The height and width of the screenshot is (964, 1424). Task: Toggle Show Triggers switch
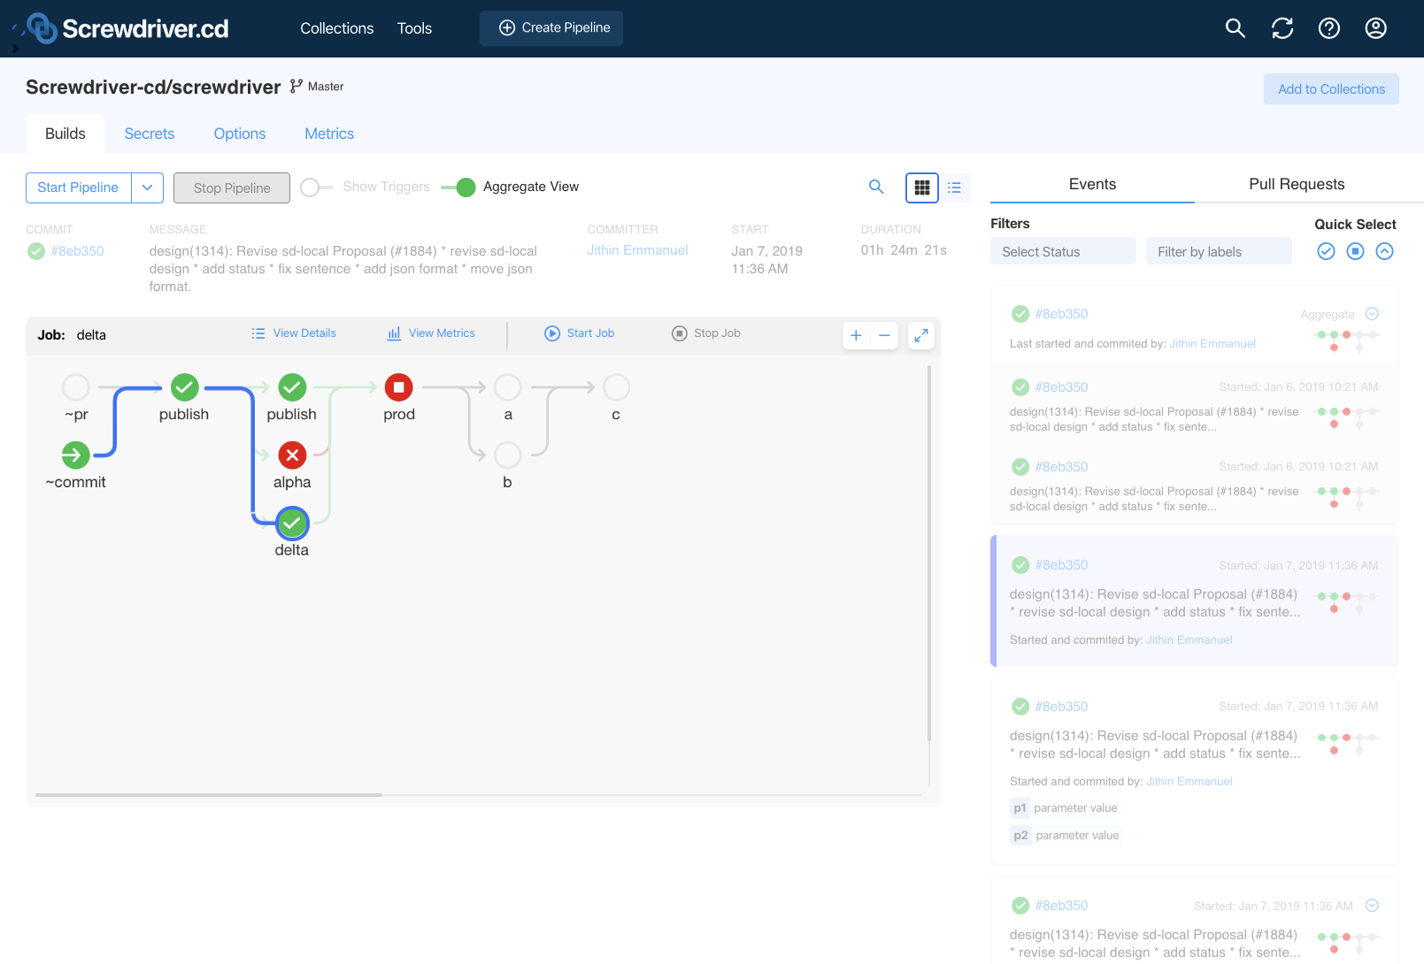(x=316, y=187)
